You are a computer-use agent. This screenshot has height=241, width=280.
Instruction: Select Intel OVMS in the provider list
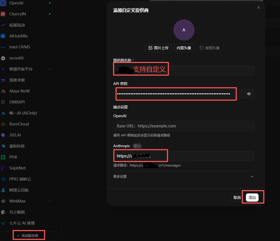tap(20, 47)
